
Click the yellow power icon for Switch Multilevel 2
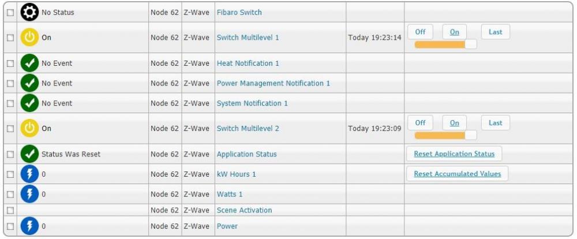coord(29,129)
